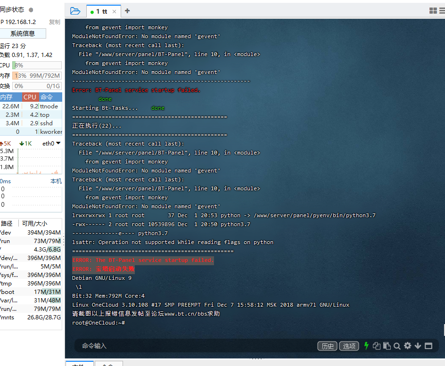Open terminal settings gear icon
The width and height of the screenshot is (445, 366).
coord(408,346)
